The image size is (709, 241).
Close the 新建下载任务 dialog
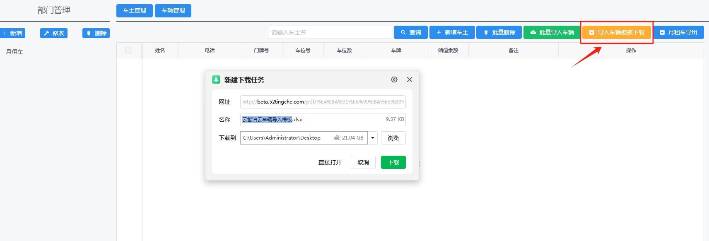(x=410, y=80)
